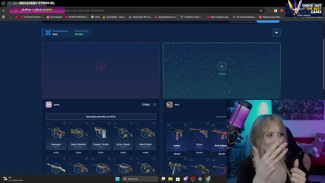
Task: Click the Koszt bitwy 94.92zł label
Action: pos(82,33)
